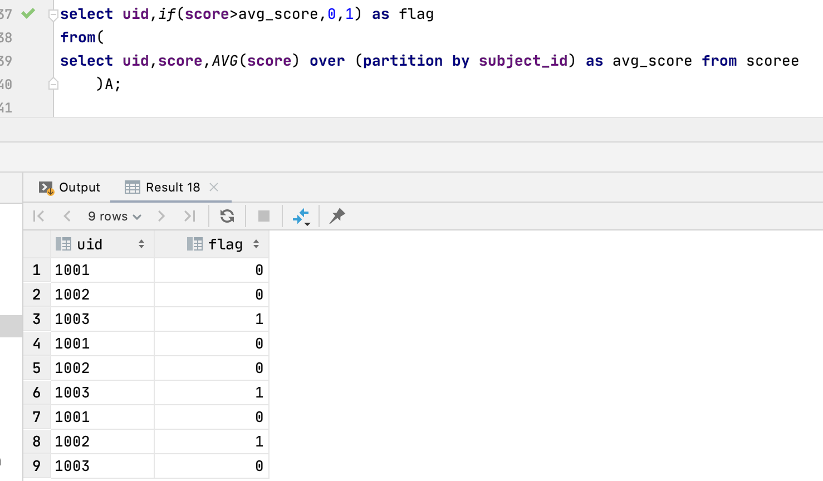Toggle sorting on the flag column
The image size is (823, 481).
256,244
